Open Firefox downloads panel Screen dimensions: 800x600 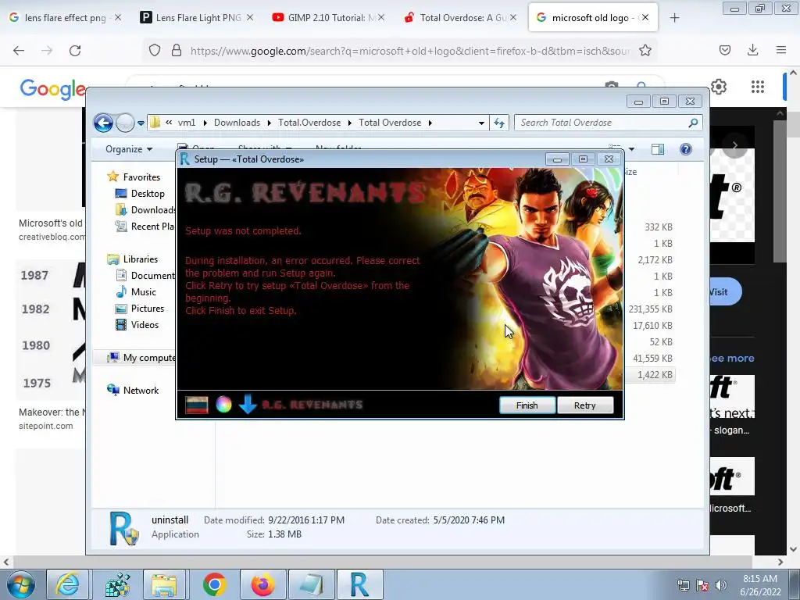[x=752, y=50]
